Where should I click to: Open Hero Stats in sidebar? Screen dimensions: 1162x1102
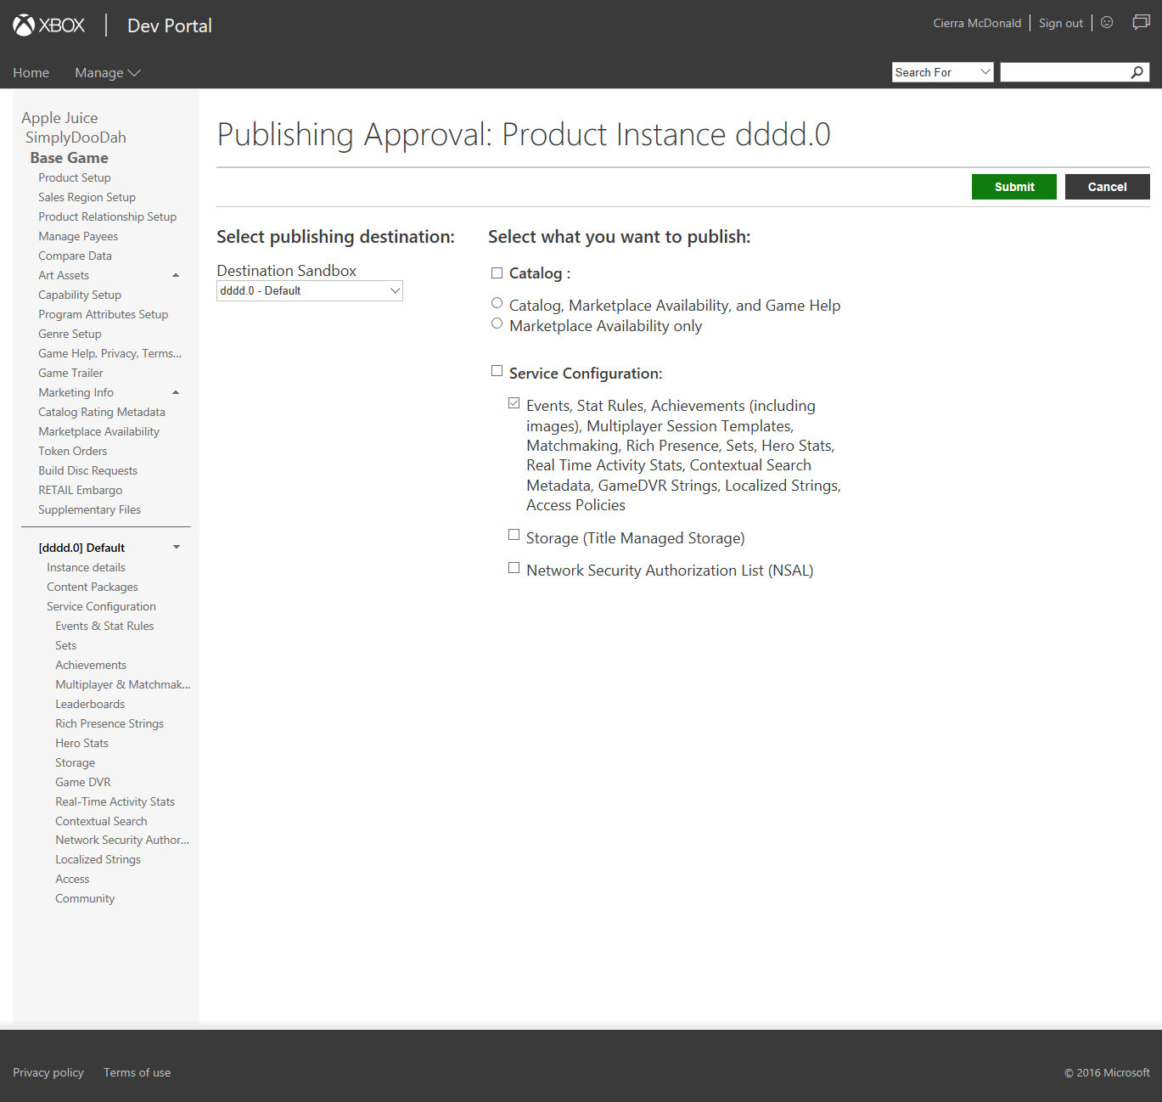click(81, 743)
